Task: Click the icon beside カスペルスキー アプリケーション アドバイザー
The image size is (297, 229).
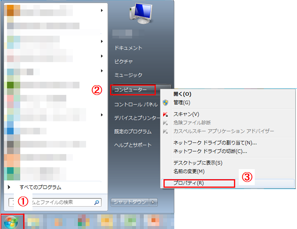Action: 166,131
